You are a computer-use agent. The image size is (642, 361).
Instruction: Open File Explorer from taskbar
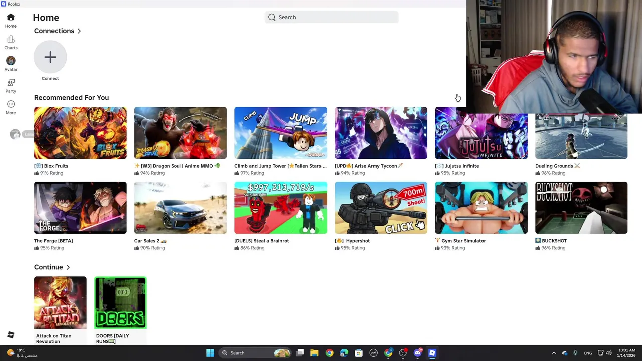click(x=314, y=353)
